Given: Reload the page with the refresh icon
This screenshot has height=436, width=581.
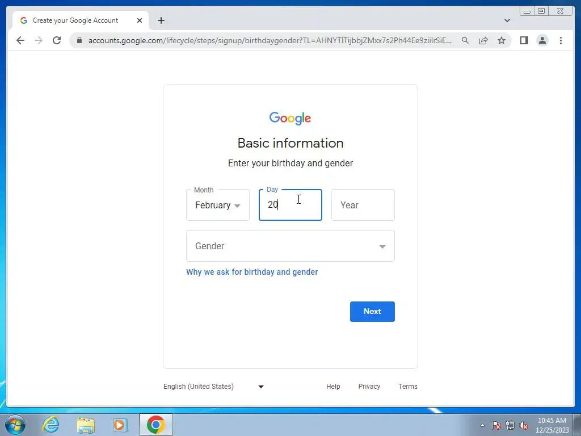Looking at the screenshot, I should pos(57,40).
